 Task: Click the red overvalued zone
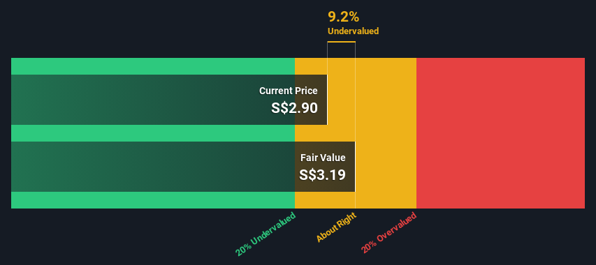point(500,133)
